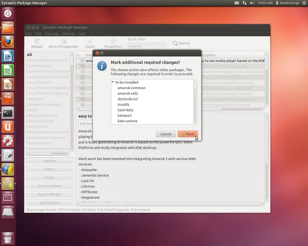Viewport: 308px width, 246px height.
Task: Collapse the 'To be installed' tree node
Action: (x=112, y=82)
